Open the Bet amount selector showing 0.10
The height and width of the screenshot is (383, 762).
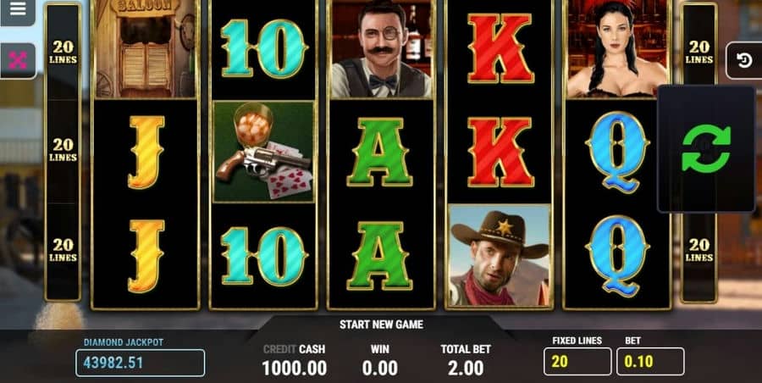click(x=650, y=362)
